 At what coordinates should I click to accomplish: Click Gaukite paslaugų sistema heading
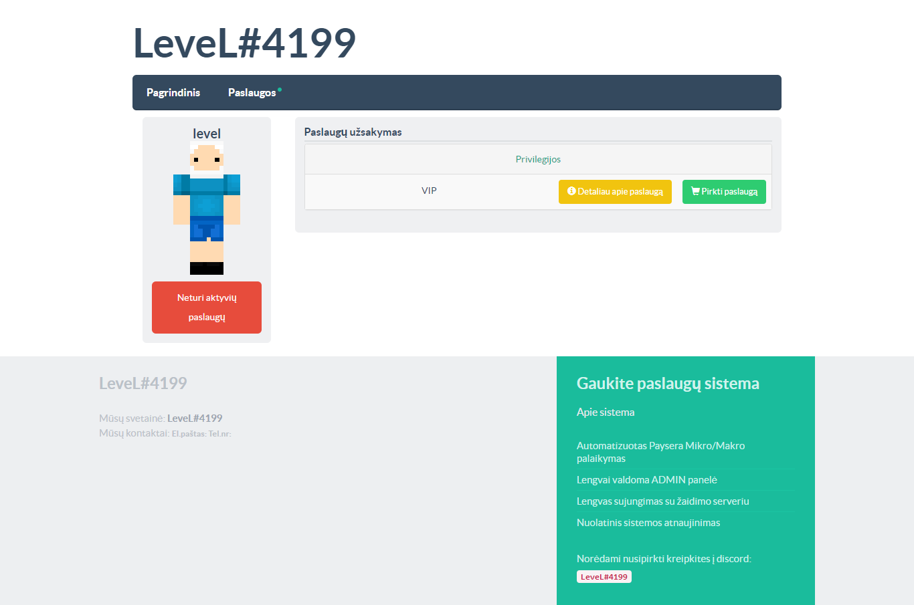[668, 383]
